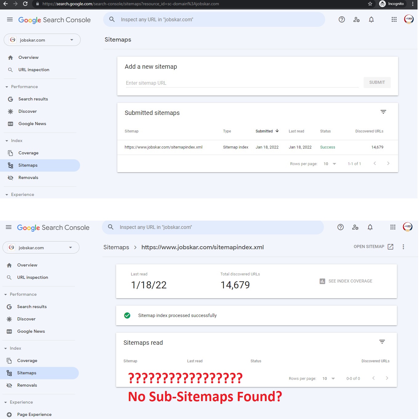Click SEE INDEX COVERAGE button
The height and width of the screenshot is (419, 420).
coord(346,281)
